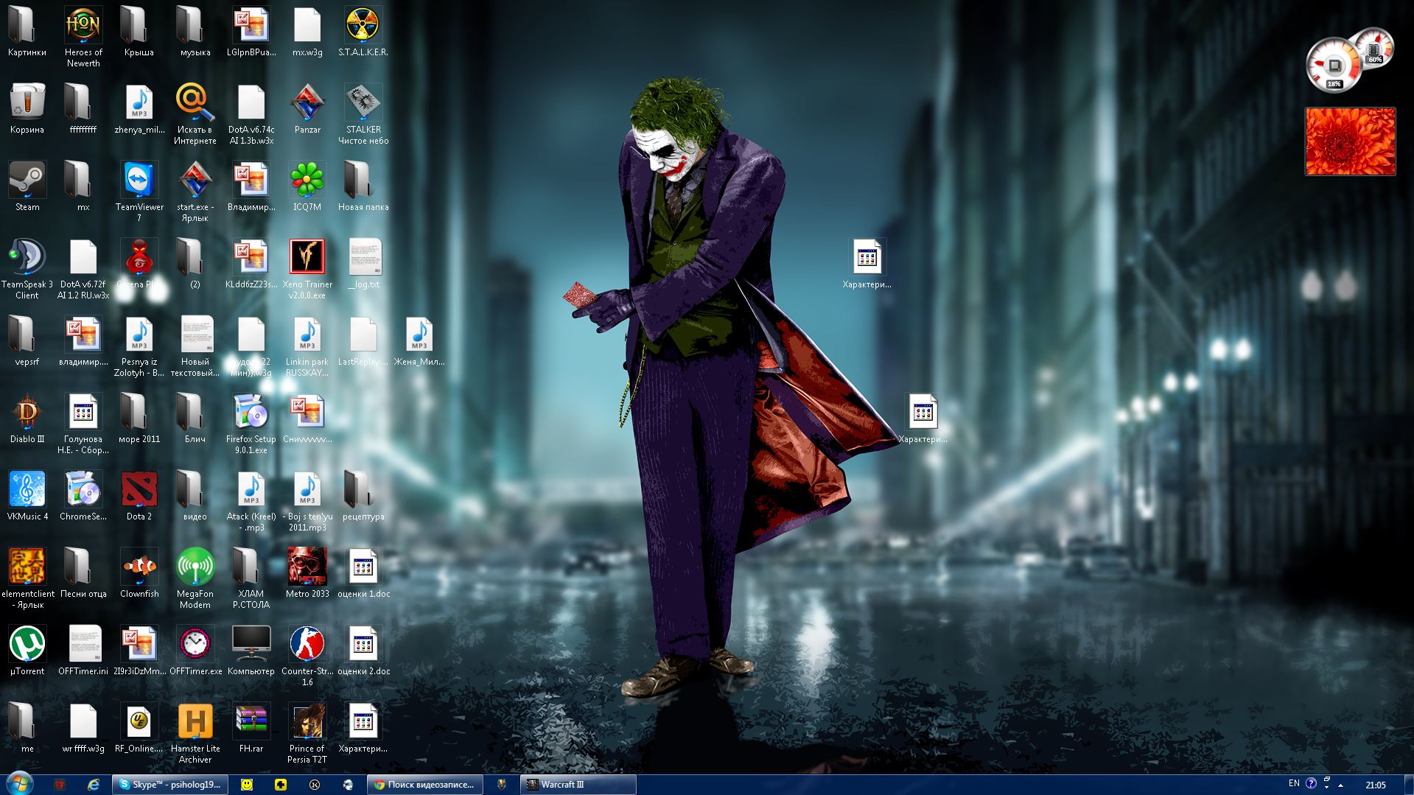The height and width of the screenshot is (795, 1414).
Task: Click the Show desktop button
Action: [1408, 785]
